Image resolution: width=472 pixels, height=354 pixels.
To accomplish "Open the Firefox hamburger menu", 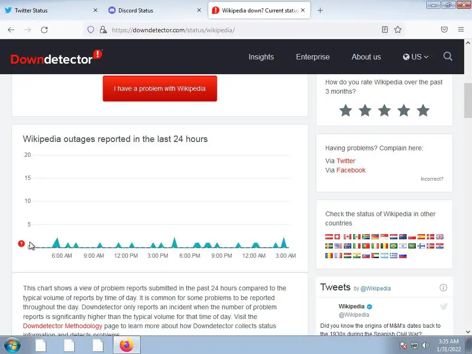I will 461,29.
